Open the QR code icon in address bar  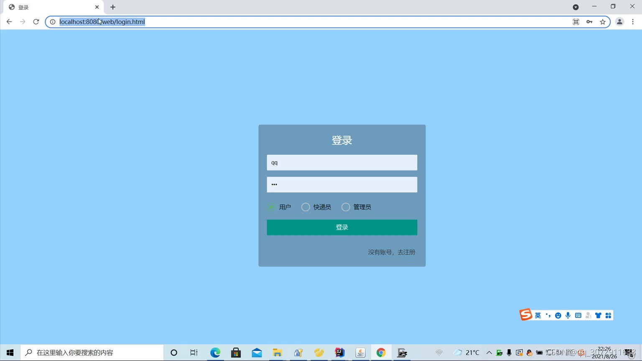click(x=576, y=22)
